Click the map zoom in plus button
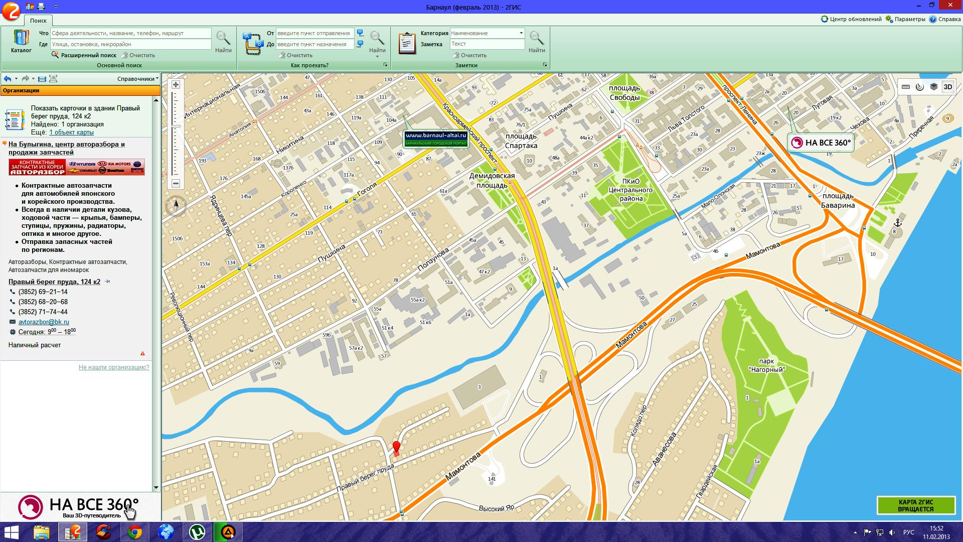963x542 pixels. point(176,85)
